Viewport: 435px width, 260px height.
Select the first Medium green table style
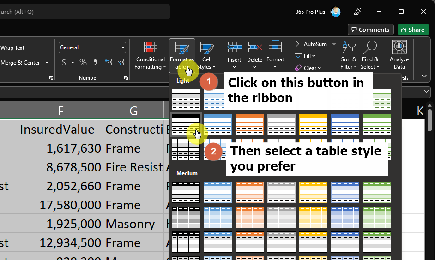pyautogui.click(x=377, y=192)
